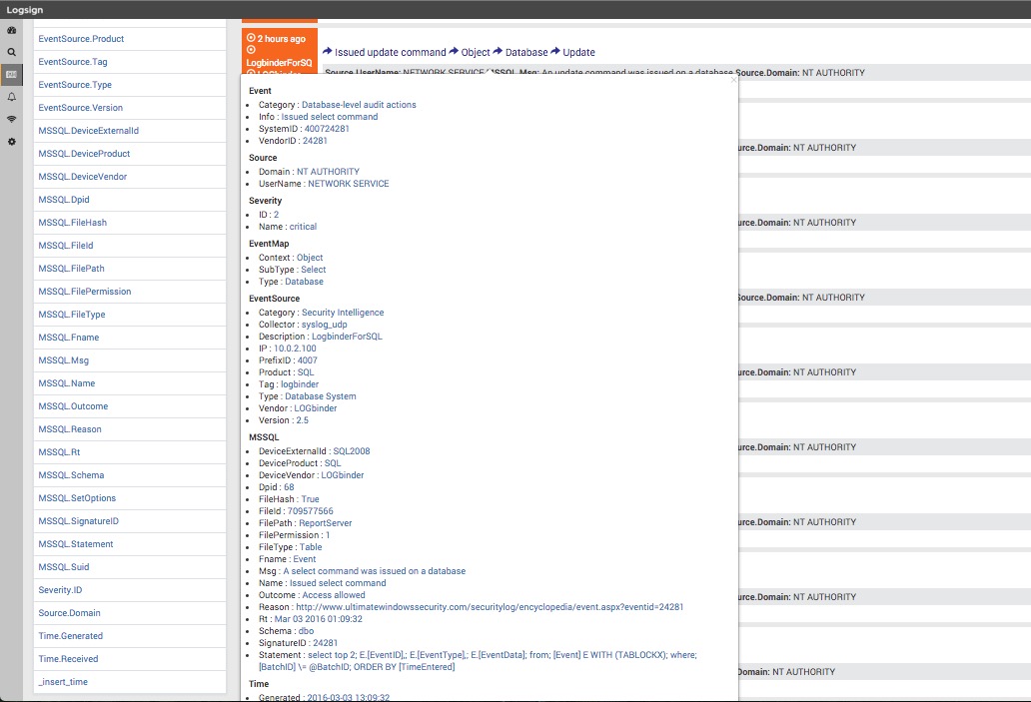
Task: Click the MSSQL.FileType field
Action: [x=130, y=315]
